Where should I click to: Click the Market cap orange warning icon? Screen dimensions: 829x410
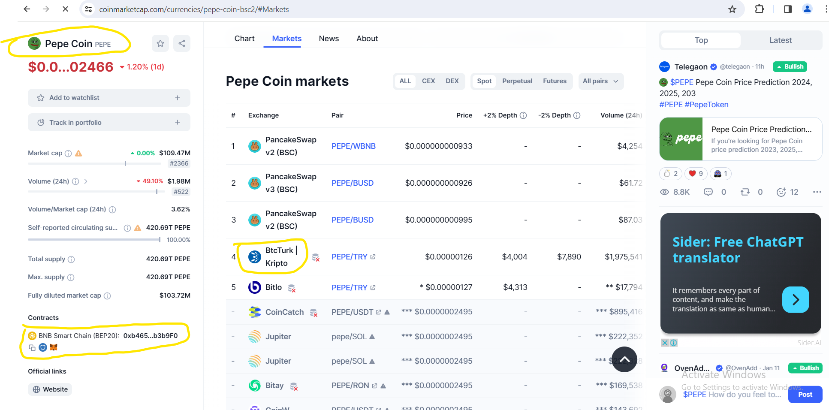pyautogui.click(x=78, y=153)
